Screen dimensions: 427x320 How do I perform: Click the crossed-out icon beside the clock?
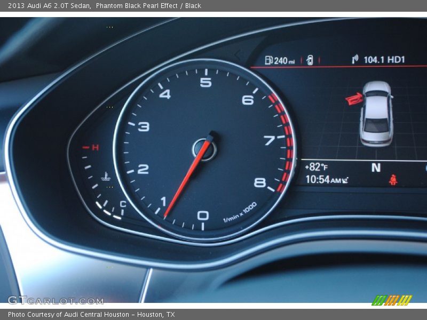345,180
